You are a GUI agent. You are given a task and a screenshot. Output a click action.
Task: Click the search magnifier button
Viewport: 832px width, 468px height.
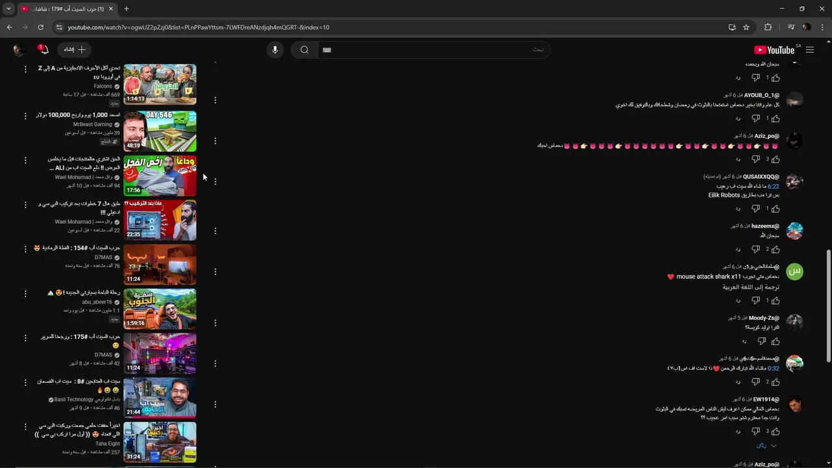(x=304, y=50)
